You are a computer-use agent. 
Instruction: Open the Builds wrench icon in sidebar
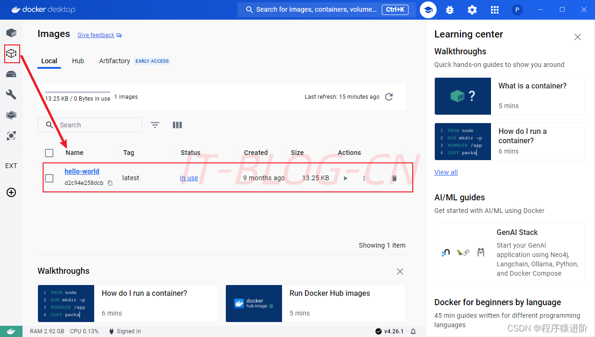point(11,95)
